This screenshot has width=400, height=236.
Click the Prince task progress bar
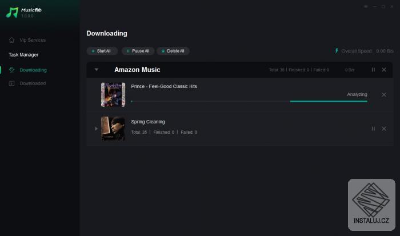pos(249,101)
